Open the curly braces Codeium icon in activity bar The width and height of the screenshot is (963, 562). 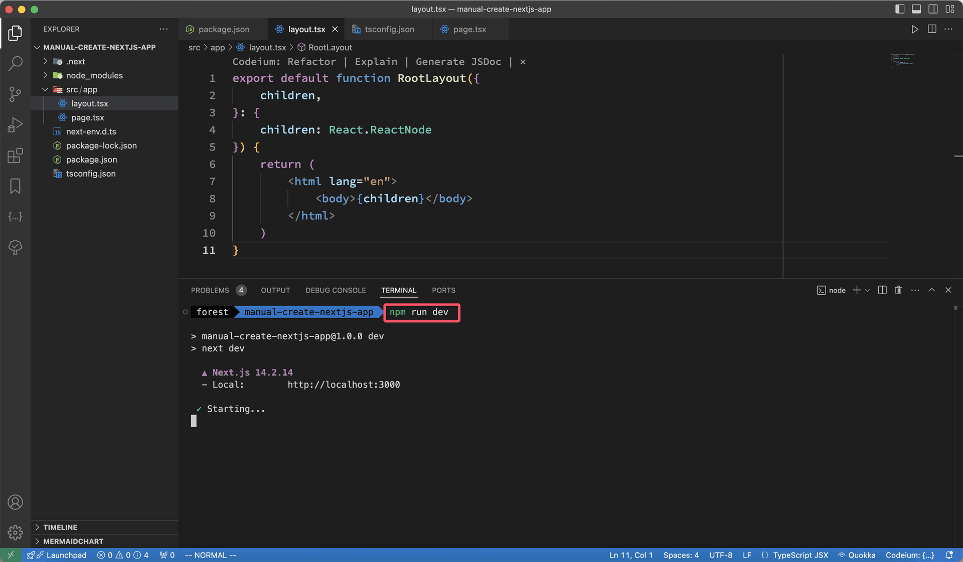tap(15, 217)
